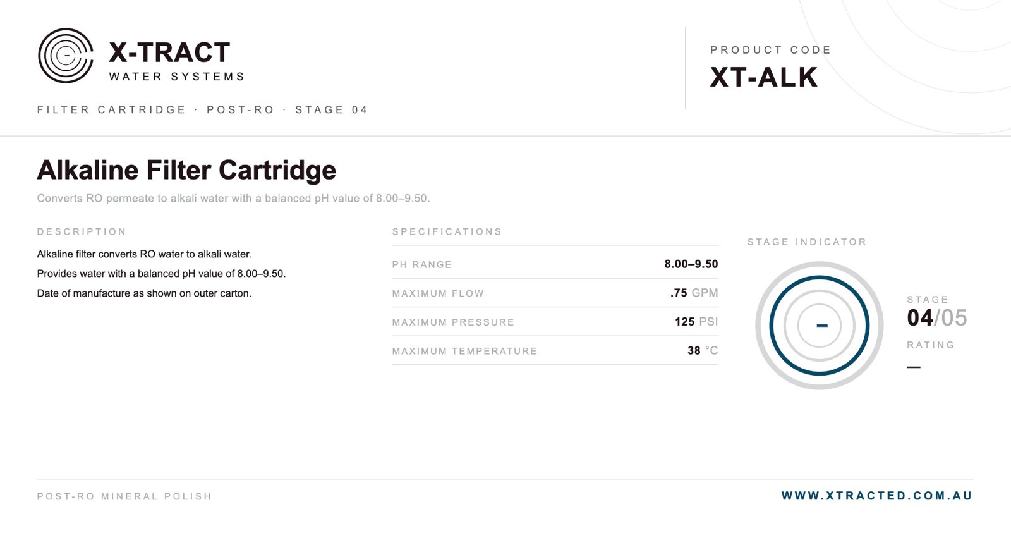The image size is (1011, 545).
Task: Click the stage indicator ring graphic
Action: tap(820, 326)
